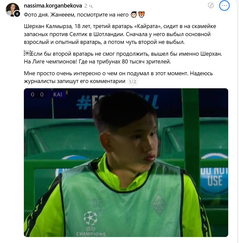The height and width of the screenshot is (243, 239).
Task: Click the OBJ placeholder character before 'Если бы'
Action: point(27,53)
